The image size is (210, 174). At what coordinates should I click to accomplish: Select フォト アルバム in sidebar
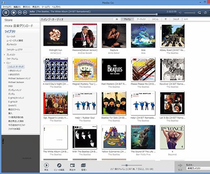point(12,59)
